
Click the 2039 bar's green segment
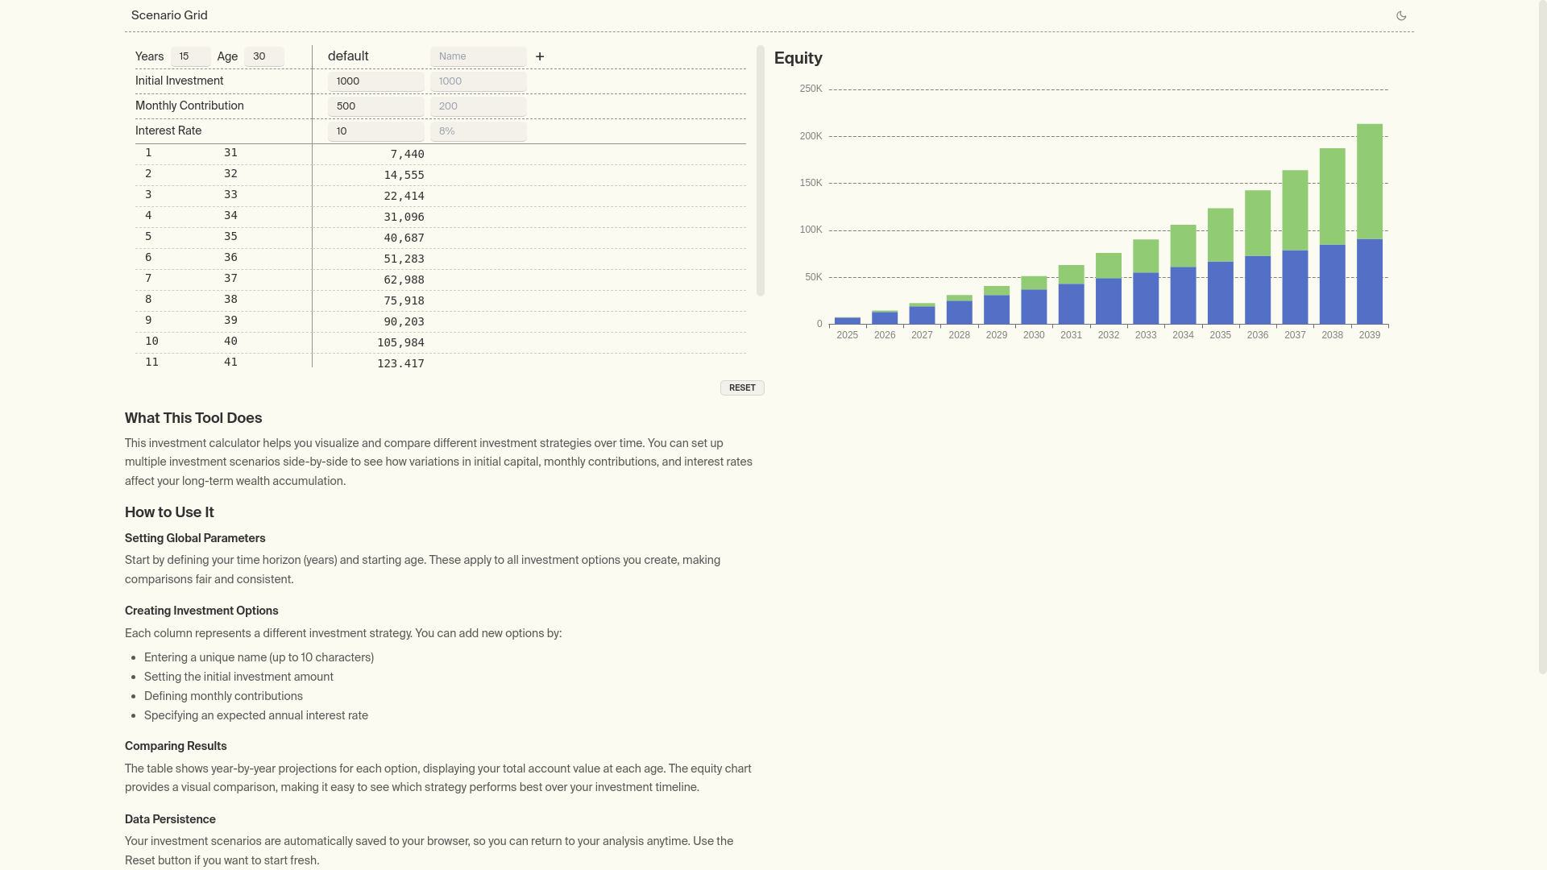tap(1369, 181)
